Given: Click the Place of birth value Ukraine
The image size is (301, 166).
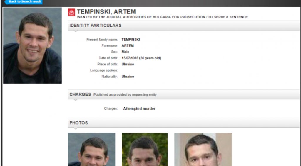Looking at the screenshot, I should 128,64.
